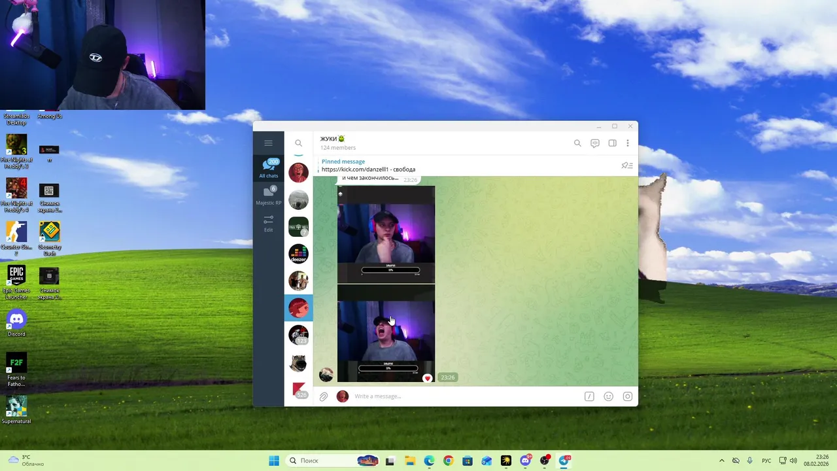Open ЖУКИ group info from header title
This screenshot has width=837, height=471.
click(x=333, y=139)
